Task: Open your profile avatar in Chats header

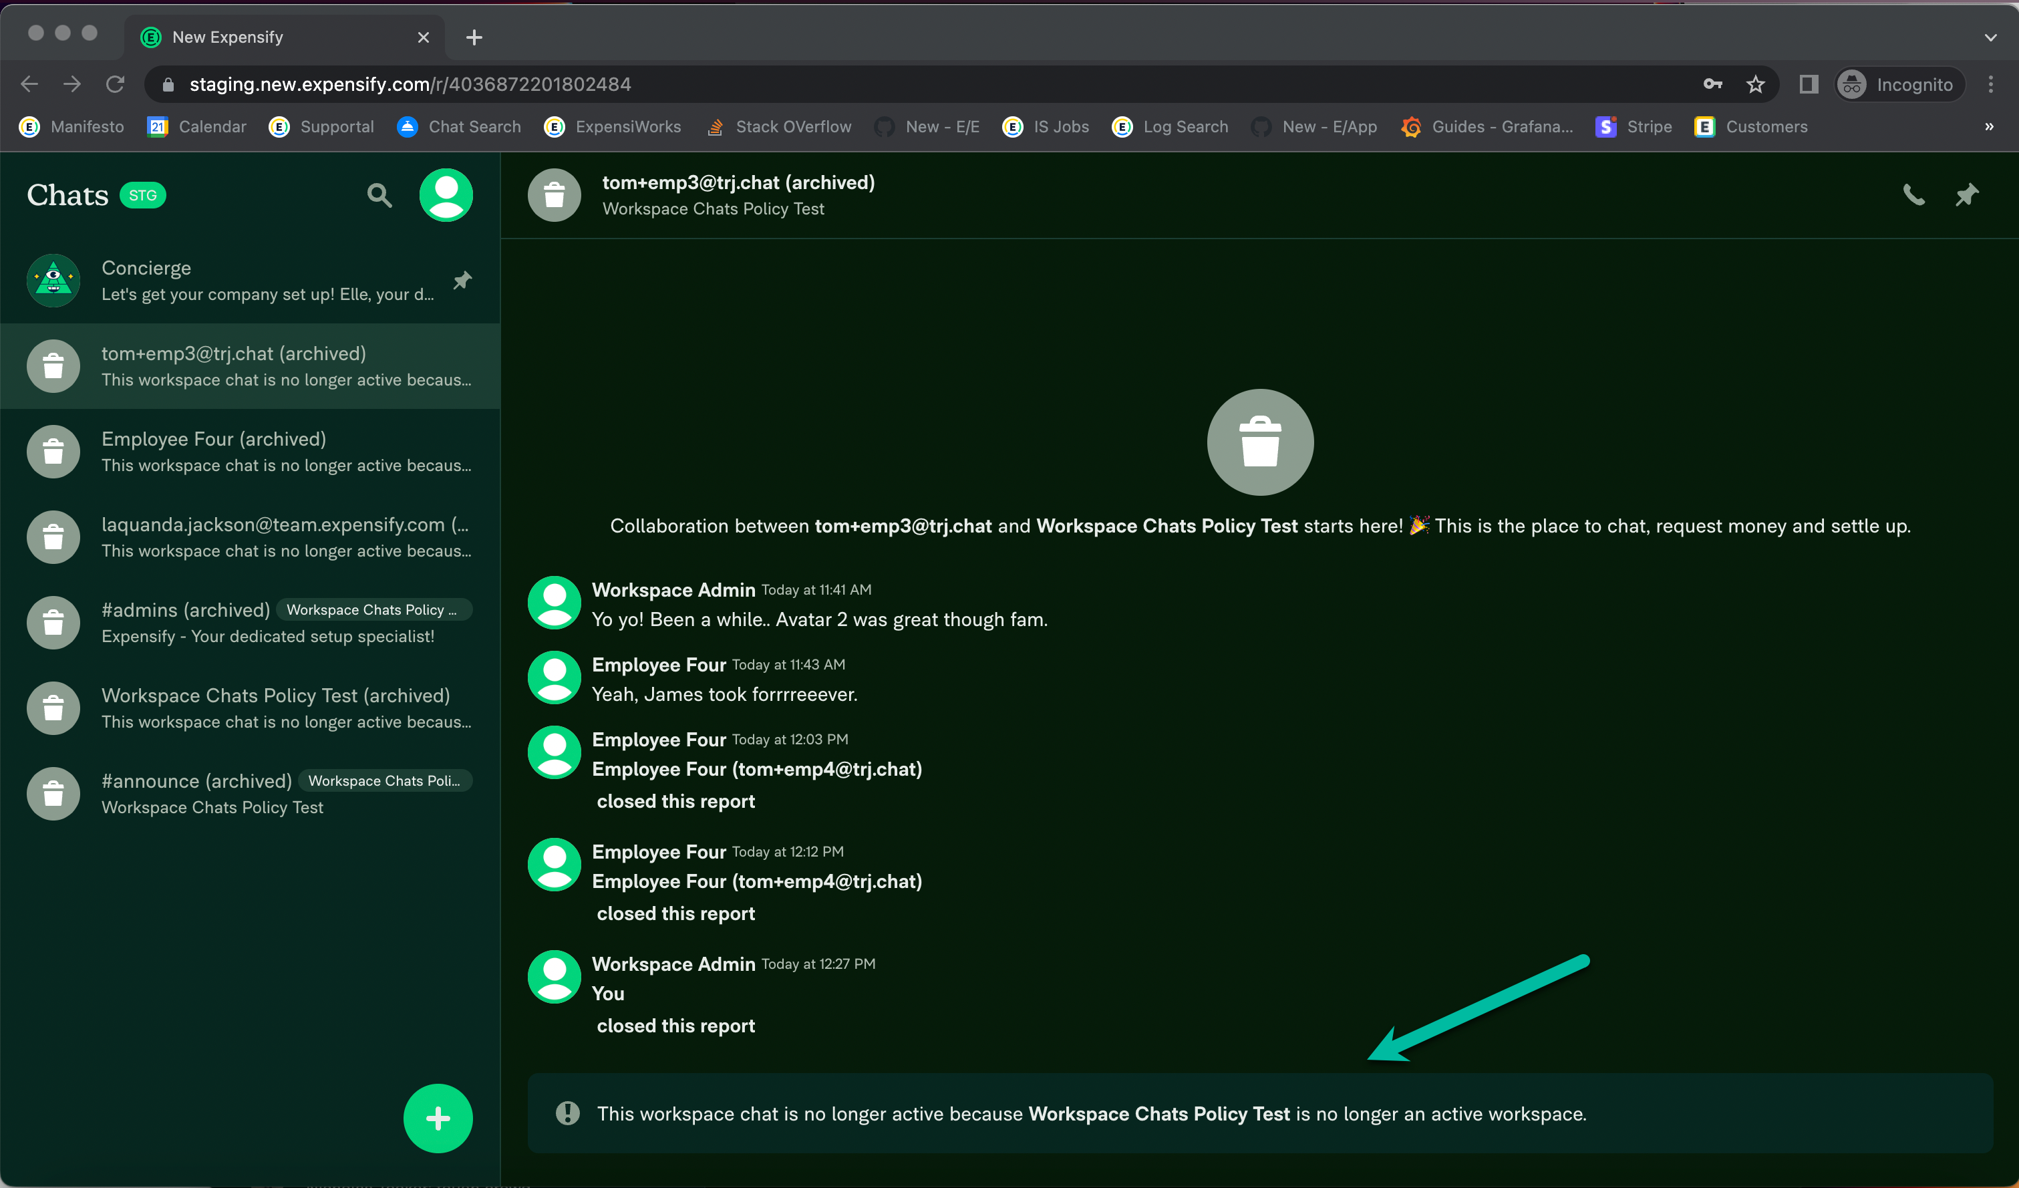Action: pos(446,194)
